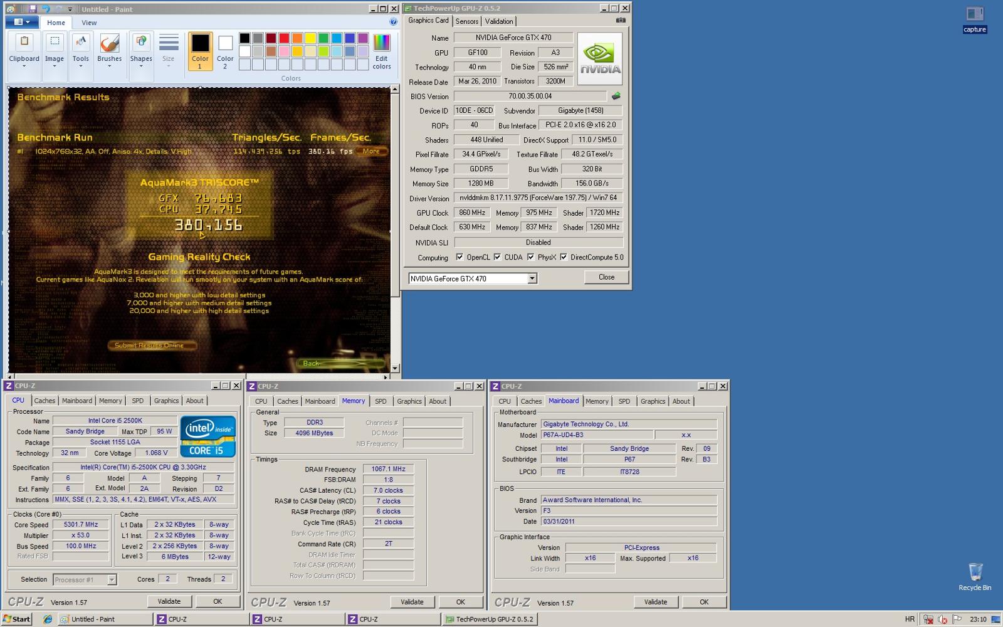This screenshot has height=627, width=1003.
Task: Click Validate in the CPU-Z Mainboard window
Action: tap(656, 602)
